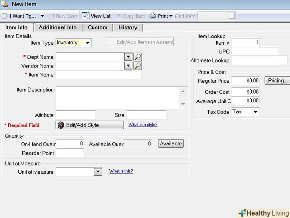Expand the Print dropdown arrow

(171, 16)
